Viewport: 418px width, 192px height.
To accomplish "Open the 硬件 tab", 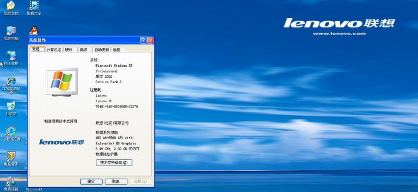I will pyautogui.click(x=71, y=49).
